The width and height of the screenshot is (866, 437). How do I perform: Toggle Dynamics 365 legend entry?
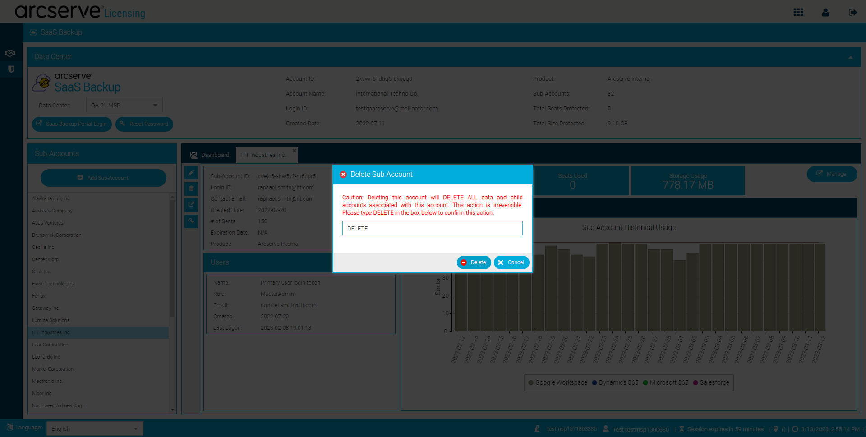point(615,382)
